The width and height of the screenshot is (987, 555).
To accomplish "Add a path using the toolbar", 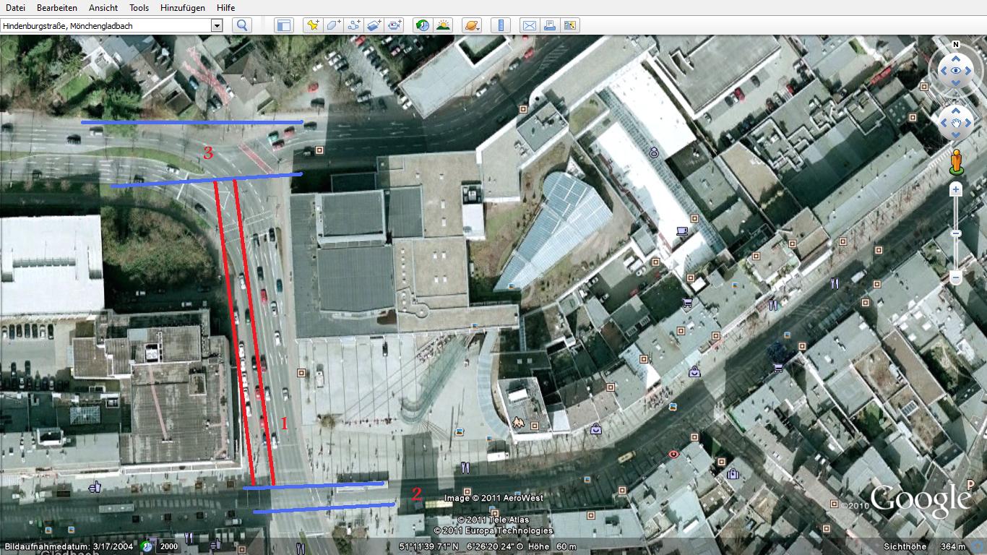I will 353,25.
